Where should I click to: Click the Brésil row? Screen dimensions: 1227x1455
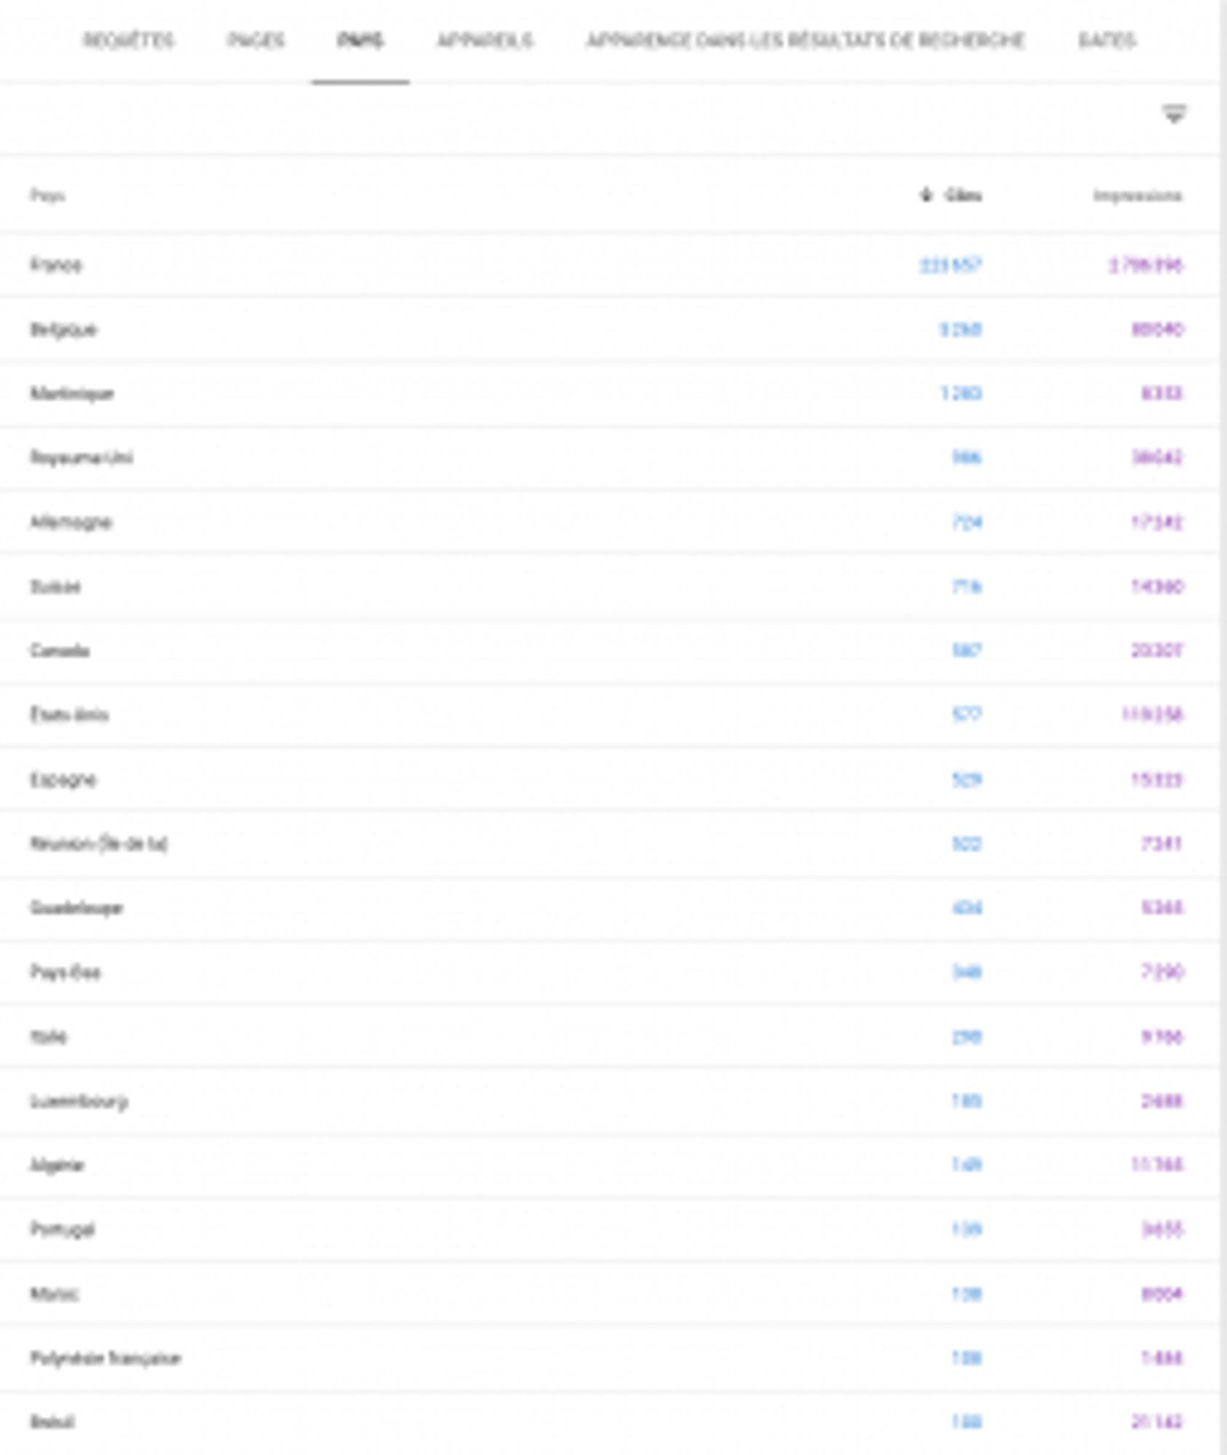(52, 1422)
